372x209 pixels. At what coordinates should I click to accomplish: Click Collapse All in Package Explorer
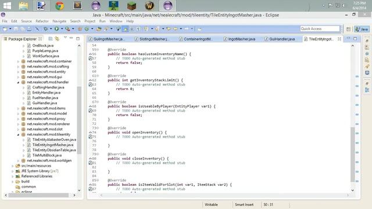pos(51,39)
